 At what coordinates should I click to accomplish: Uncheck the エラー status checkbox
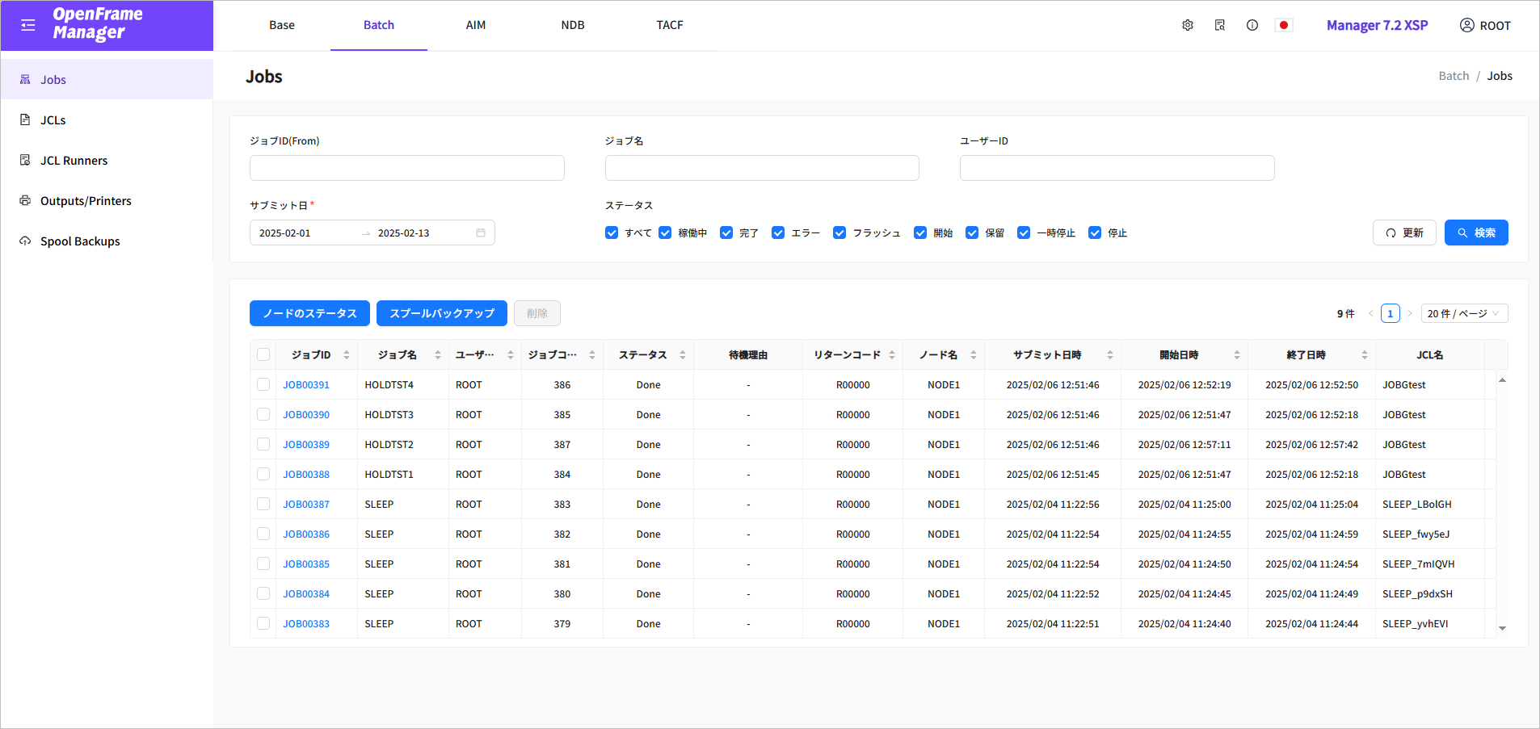tap(778, 233)
